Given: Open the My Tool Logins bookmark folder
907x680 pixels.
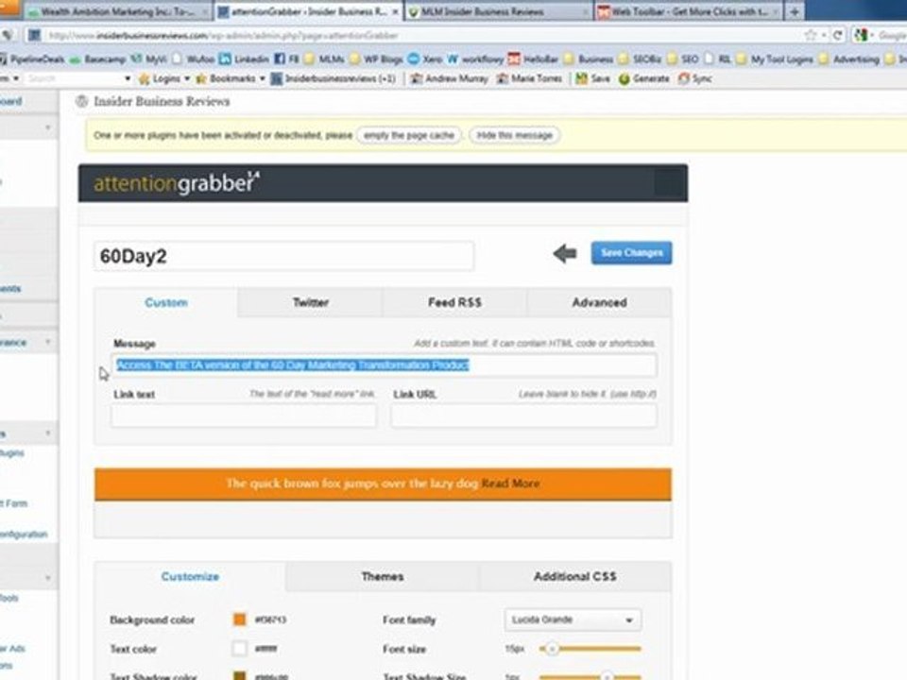Looking at the screenshot, I should pos(775,59).
